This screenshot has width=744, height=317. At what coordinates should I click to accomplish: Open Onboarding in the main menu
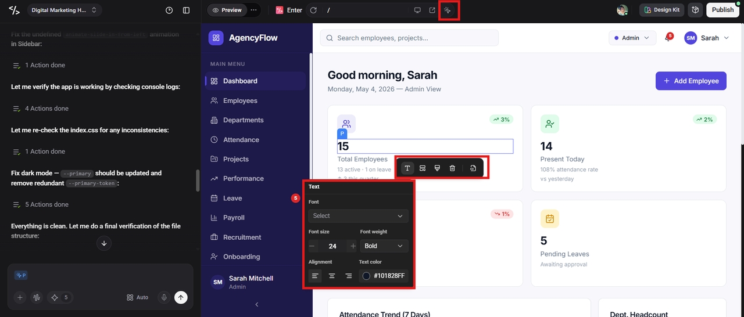coord(256,257)
